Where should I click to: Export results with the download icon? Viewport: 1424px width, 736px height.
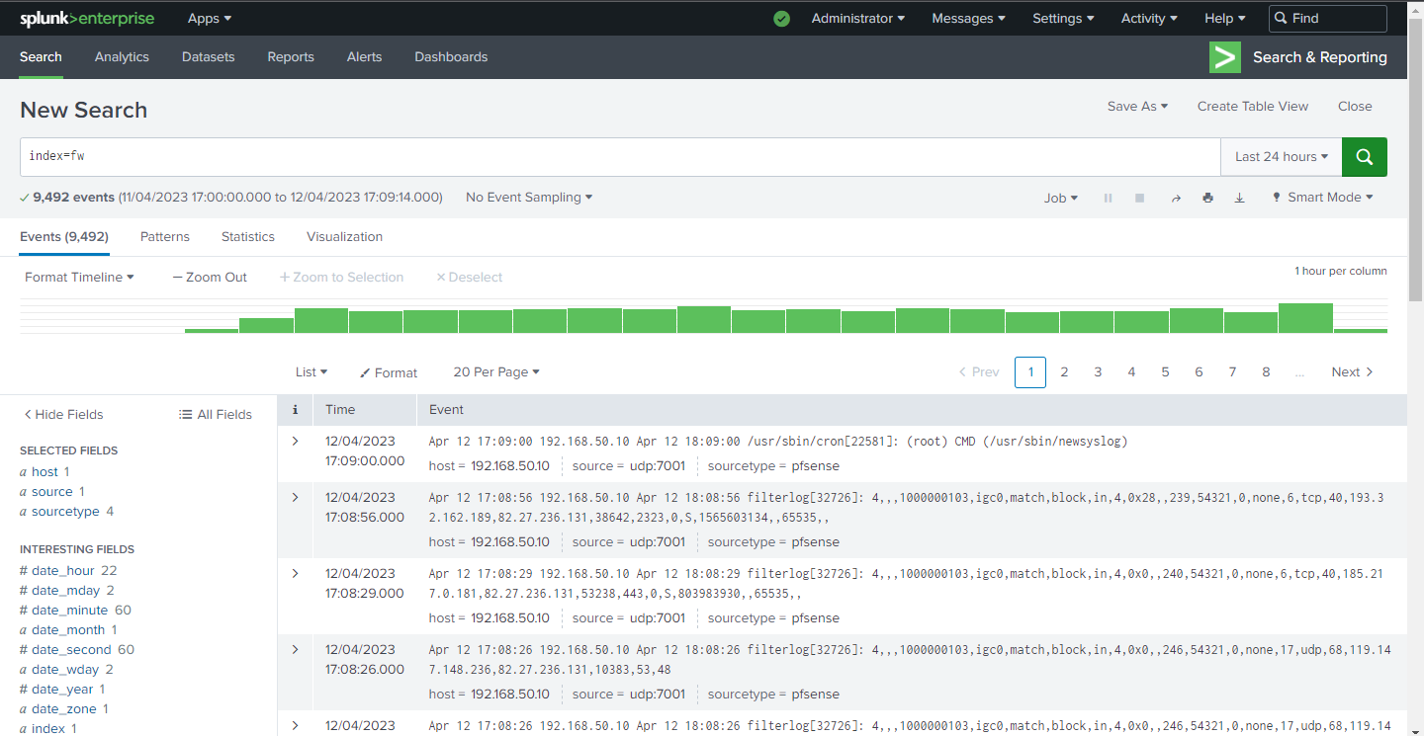pyautogui.click(x=1239, y=198)
